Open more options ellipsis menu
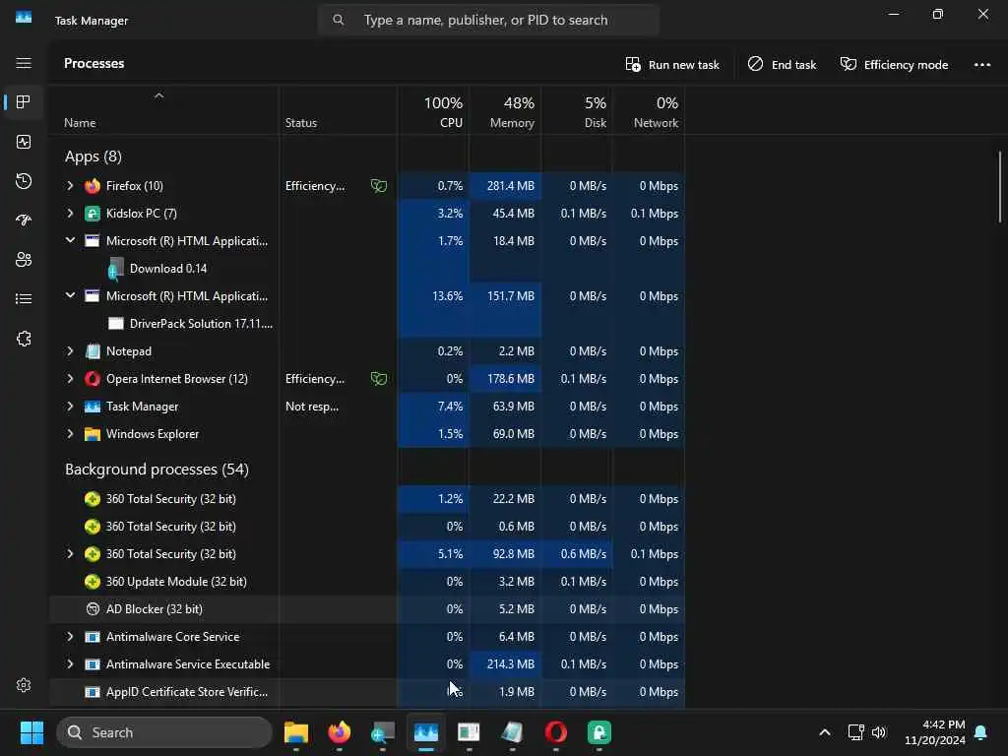This screenshot has width=1008, height=756. tap(981, 64)
